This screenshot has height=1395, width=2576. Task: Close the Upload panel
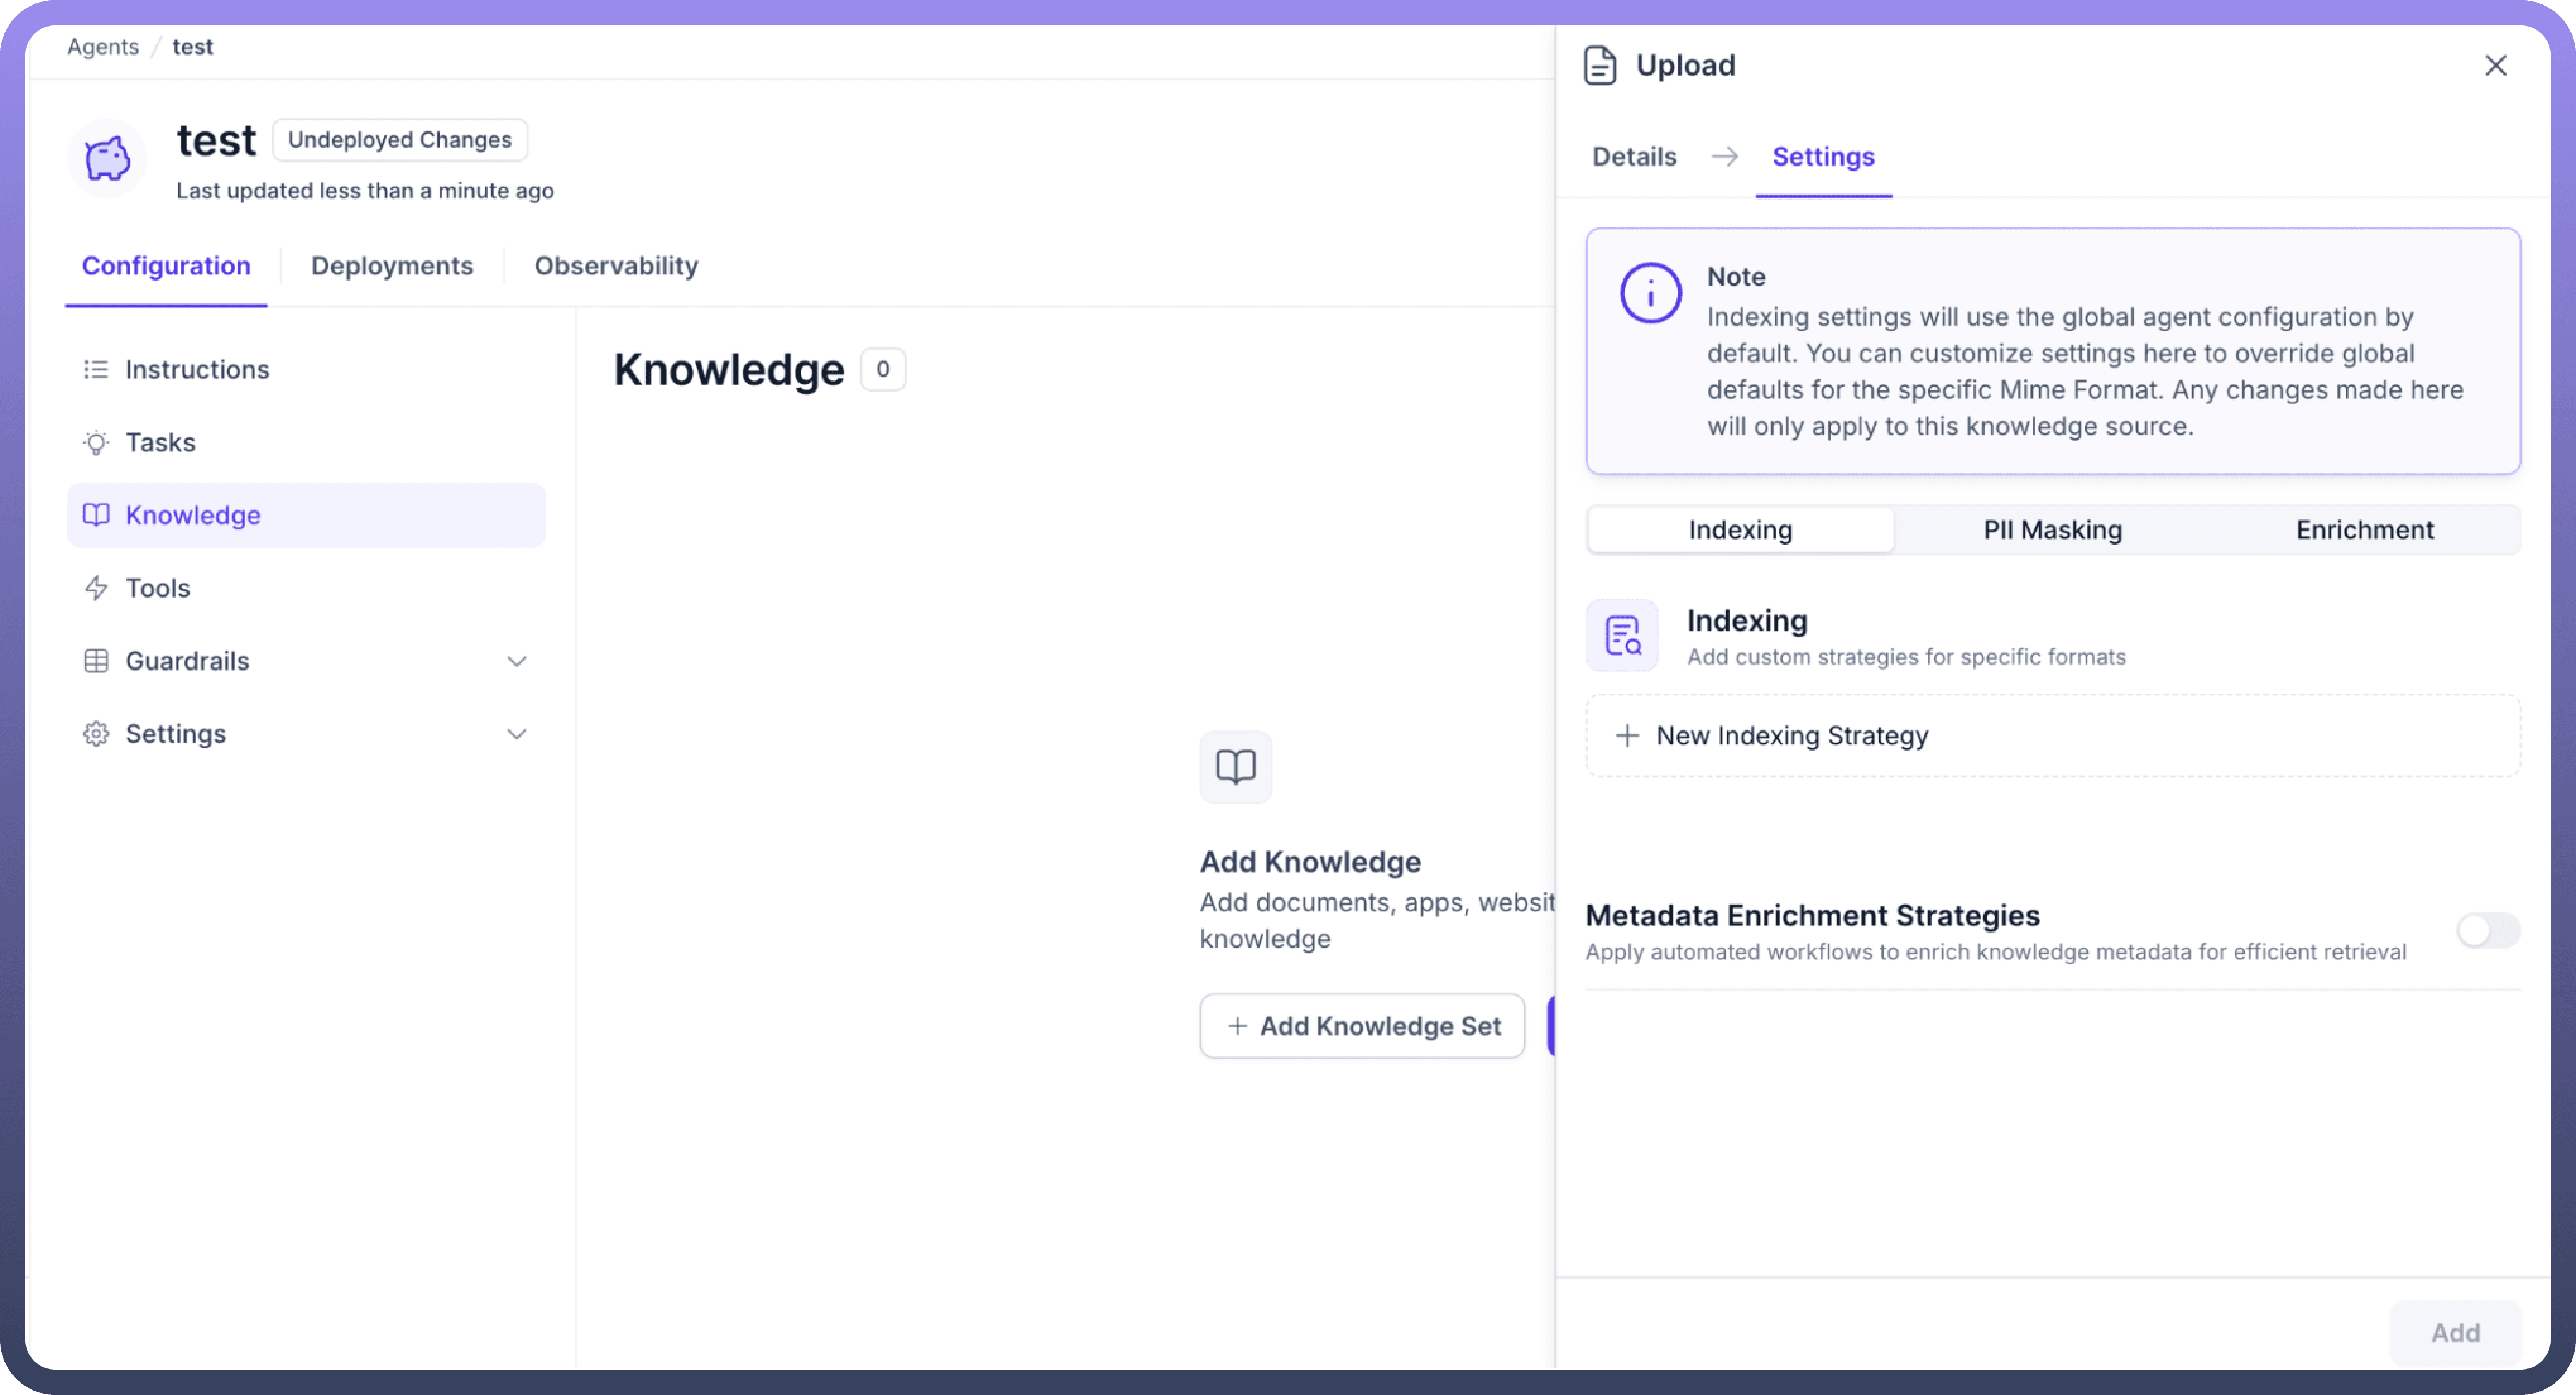pyautogui.click(x=2495, y=66)
